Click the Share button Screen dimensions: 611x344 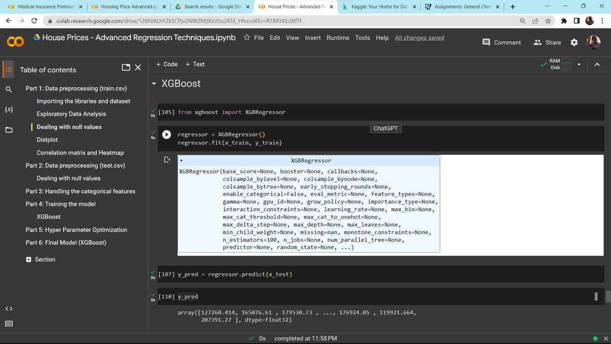click(547, 42)
